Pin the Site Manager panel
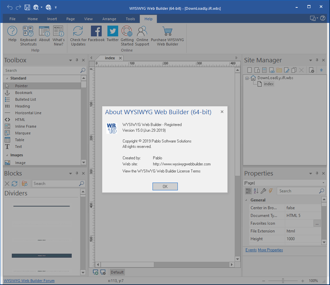The height and width of the screenshot is (285, 330). (x=317, y=60)
